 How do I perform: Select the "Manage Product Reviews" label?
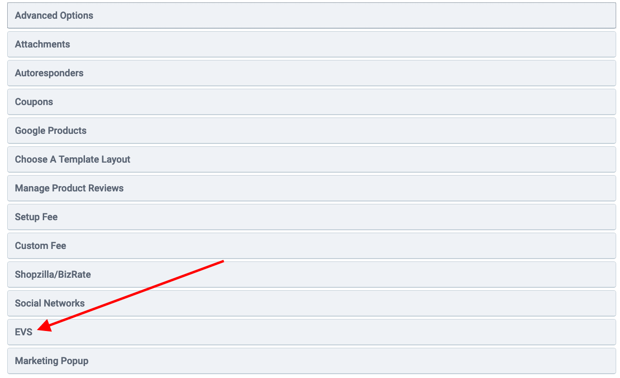69,188
